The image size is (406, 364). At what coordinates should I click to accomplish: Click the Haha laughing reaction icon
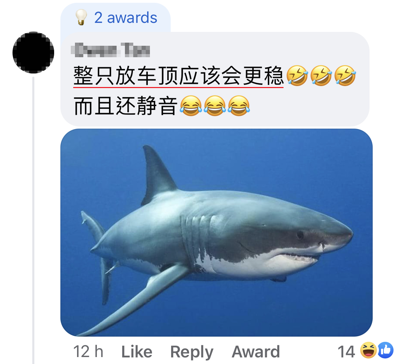pyautogui.click(x=369, y=350)
